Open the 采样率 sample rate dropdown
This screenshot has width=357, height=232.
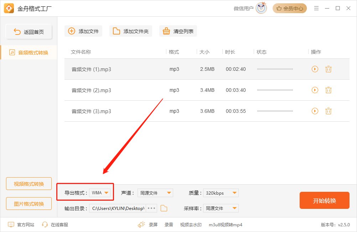click(221, 208)
